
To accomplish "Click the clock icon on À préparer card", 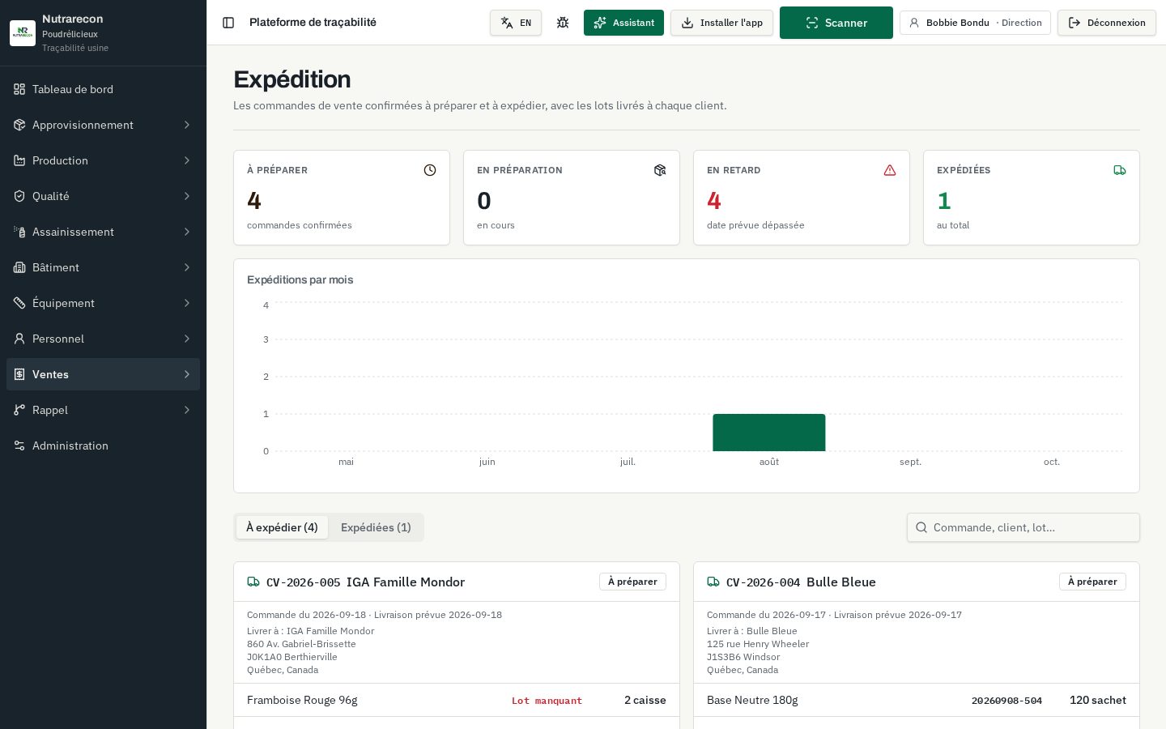I will (x=430, y=170).
